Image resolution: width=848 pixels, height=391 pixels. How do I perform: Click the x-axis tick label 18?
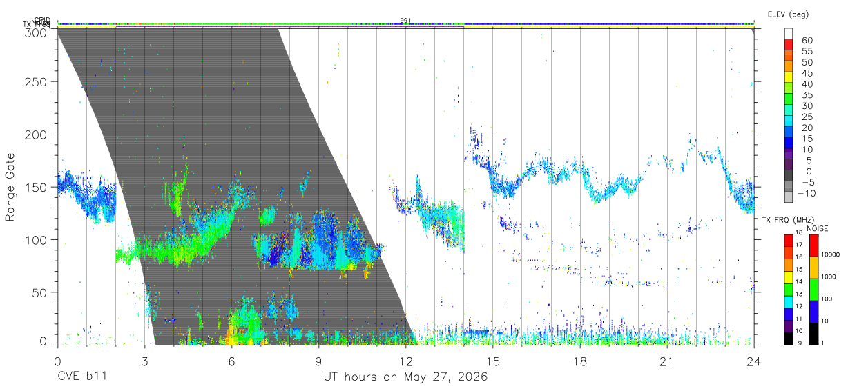[x=580, y=361]
